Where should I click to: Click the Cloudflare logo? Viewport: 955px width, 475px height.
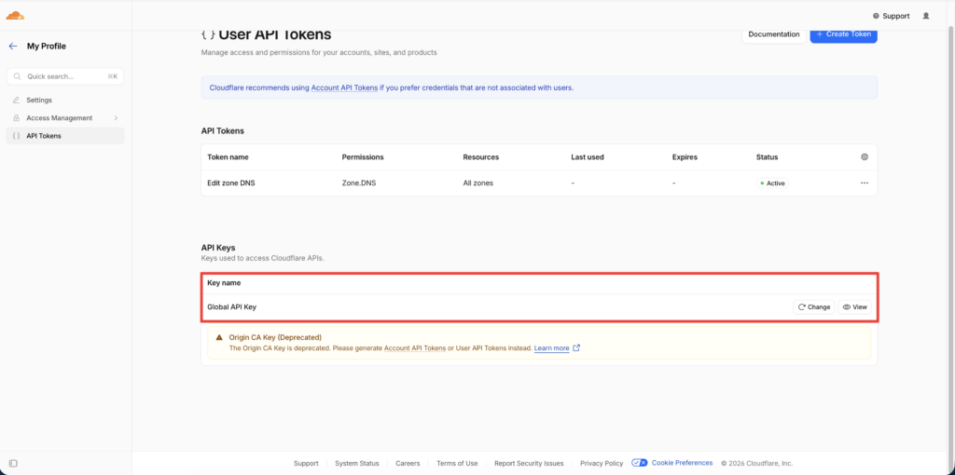pos(15,16)
